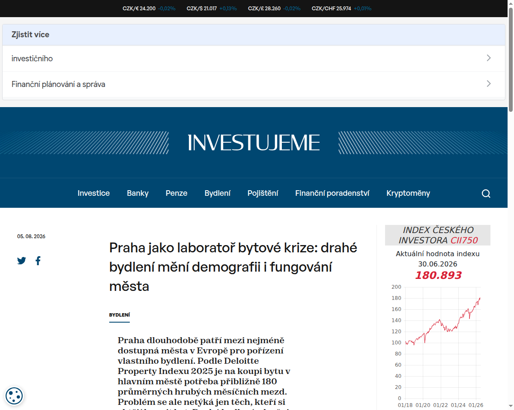Viewport: 514px width, 410px height.
Task: Click the BYDLENÍ article category tag
Action: pyautogui.click(x=120, y=315)
